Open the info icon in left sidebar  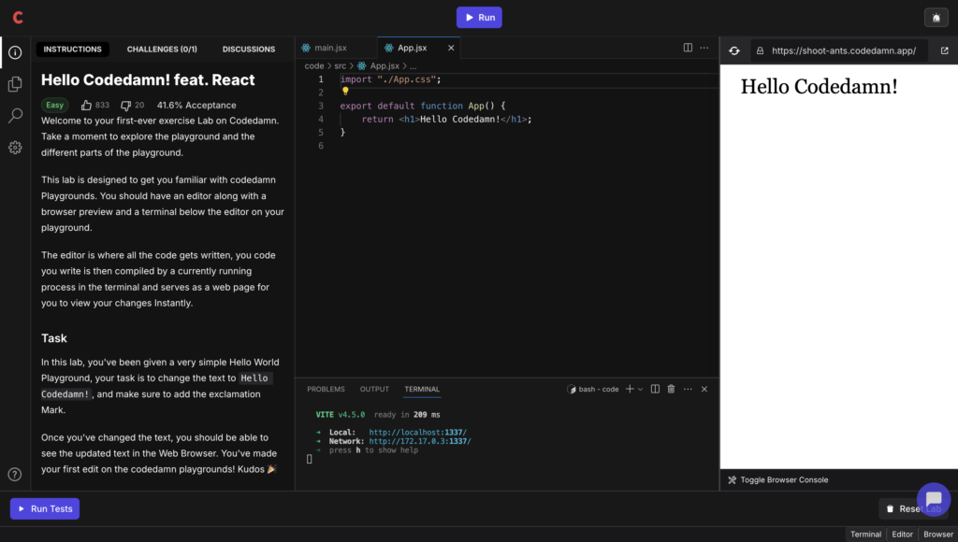14,52
